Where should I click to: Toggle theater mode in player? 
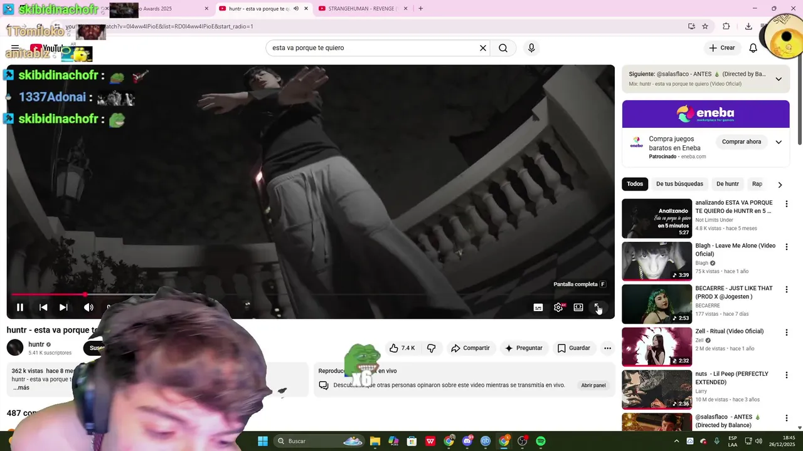578,307
